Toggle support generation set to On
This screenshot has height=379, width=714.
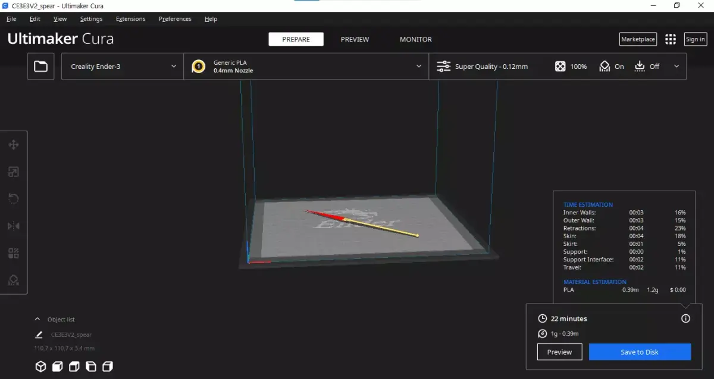coord(611,66)
